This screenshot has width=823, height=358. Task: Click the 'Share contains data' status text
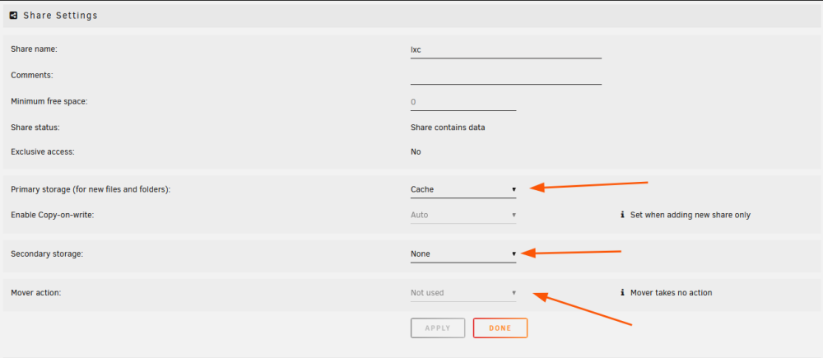(448, 128)
